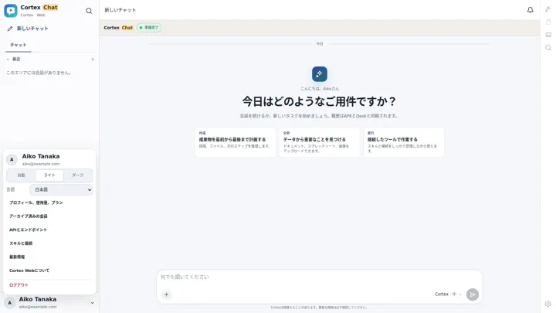This screenshot has width=556, height=313.
Task: Click このエリアには会話がありません text
Action: click(39, 73)
